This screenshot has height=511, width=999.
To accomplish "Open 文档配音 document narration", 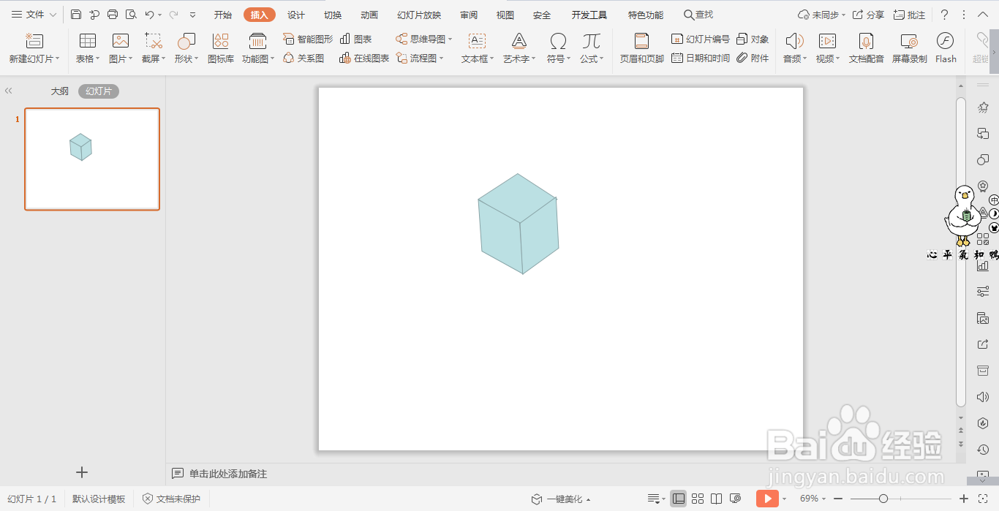I will (x=867, y=48).
